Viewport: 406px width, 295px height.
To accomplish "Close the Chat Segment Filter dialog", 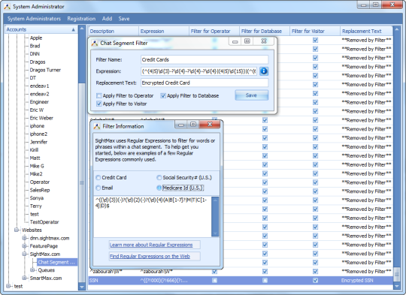I will coord(264,41).
